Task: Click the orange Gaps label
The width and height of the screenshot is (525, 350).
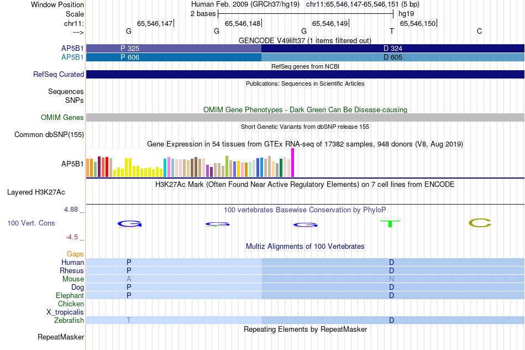Action: point(75,254)
